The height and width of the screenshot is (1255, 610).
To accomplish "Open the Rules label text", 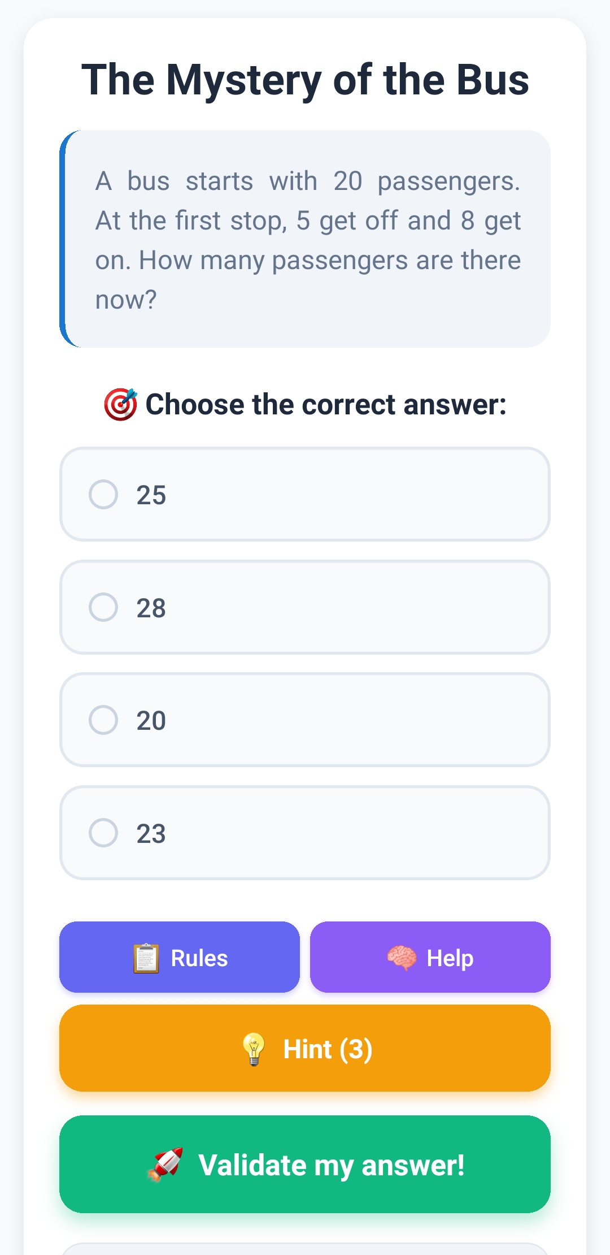I will point(199,958).
